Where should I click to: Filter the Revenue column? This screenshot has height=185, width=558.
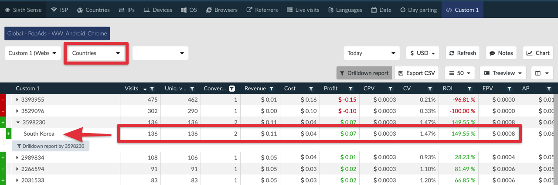click(272, 89)
